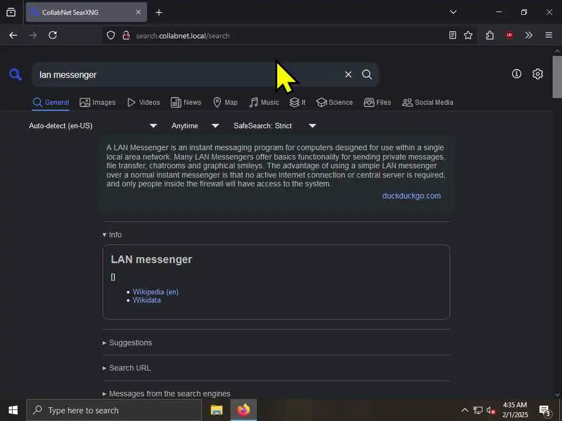562x421 pixels.
Task: Click the browser address bar URL
Action: [183, 36]
